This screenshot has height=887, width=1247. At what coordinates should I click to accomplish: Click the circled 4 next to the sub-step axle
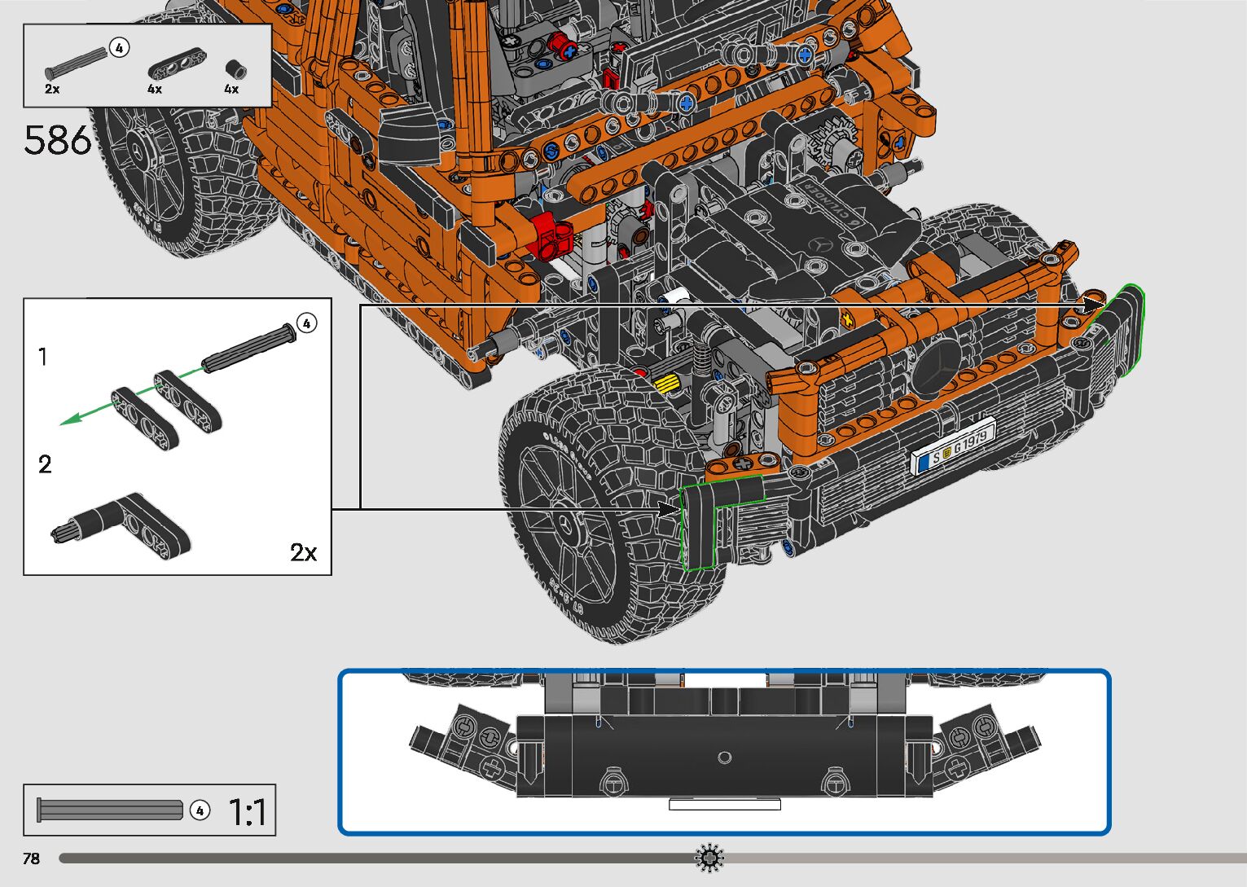[306, 323]
